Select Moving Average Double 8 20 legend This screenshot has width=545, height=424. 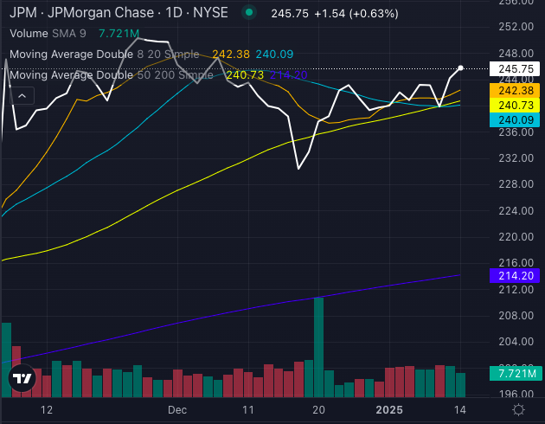105,55
